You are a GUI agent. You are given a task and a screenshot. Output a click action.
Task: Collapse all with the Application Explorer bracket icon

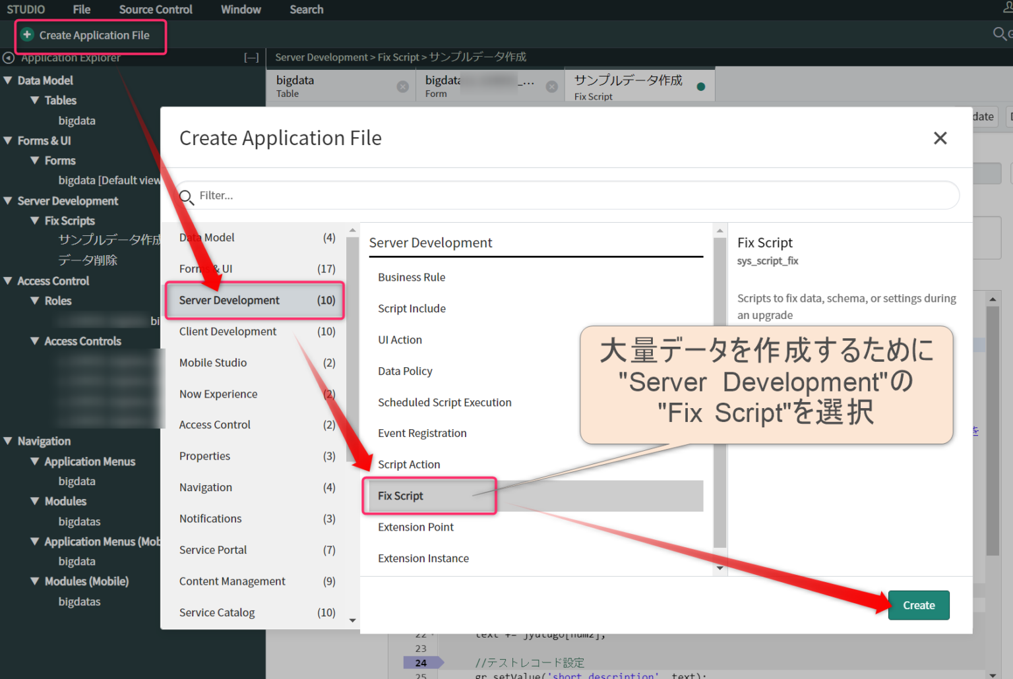pyautogui.click(x=251, y=58)
